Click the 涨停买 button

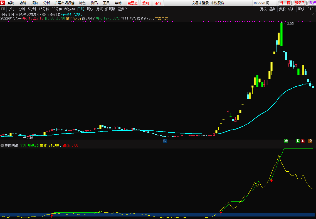click(300, 3)
